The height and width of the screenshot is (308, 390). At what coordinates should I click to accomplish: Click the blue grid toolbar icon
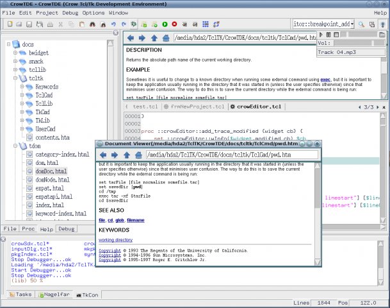206,24
